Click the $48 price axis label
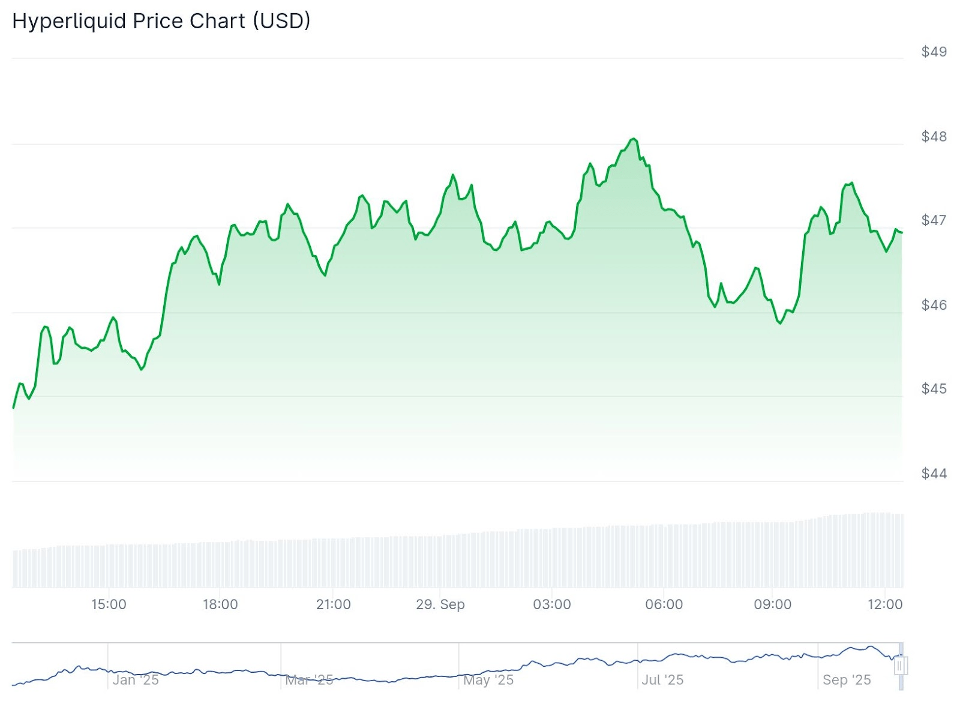Image resolution: width=960 pixels, height=707 pixels. coord(934,137)
